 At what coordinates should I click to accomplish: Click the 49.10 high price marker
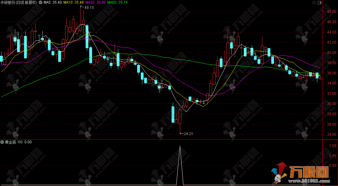89,8
